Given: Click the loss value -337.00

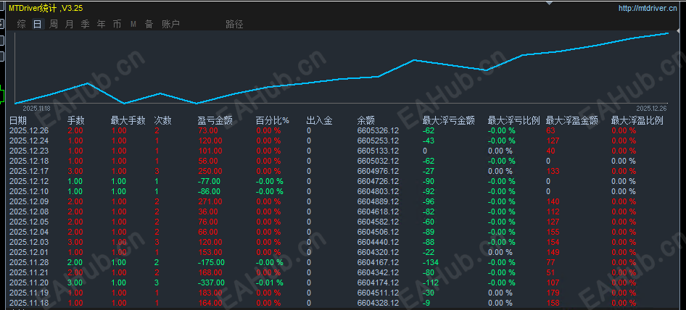Looking at the screenshot, I should pyautogui.click(x=211, y=282).
